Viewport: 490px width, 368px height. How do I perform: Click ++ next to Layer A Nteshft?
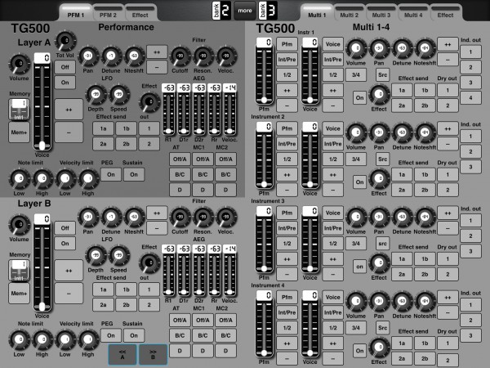pyautogui.click(x=157, y=52)
